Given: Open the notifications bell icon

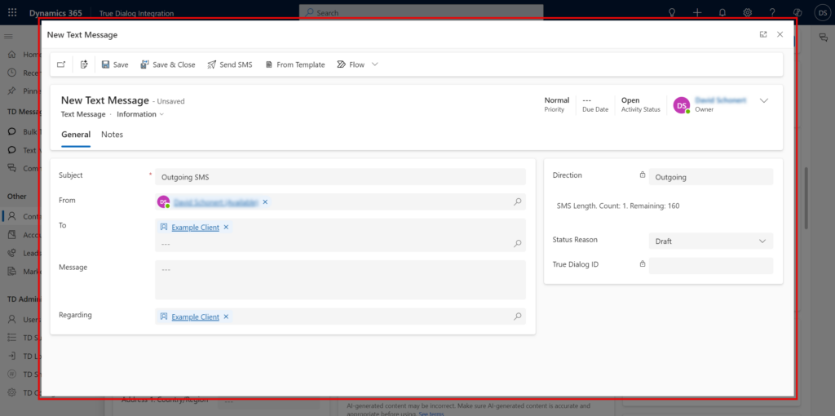Looking at the screenshot, I should [x=722, y=12].
